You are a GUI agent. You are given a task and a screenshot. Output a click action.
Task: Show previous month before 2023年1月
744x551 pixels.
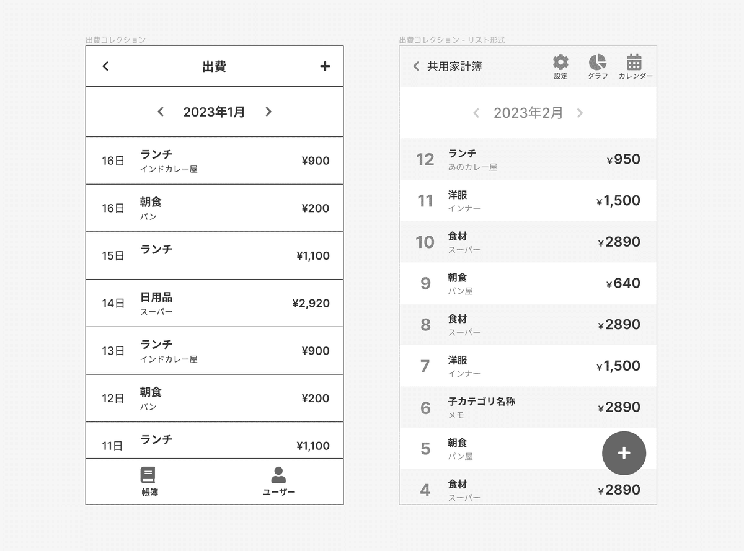point(161,112)
